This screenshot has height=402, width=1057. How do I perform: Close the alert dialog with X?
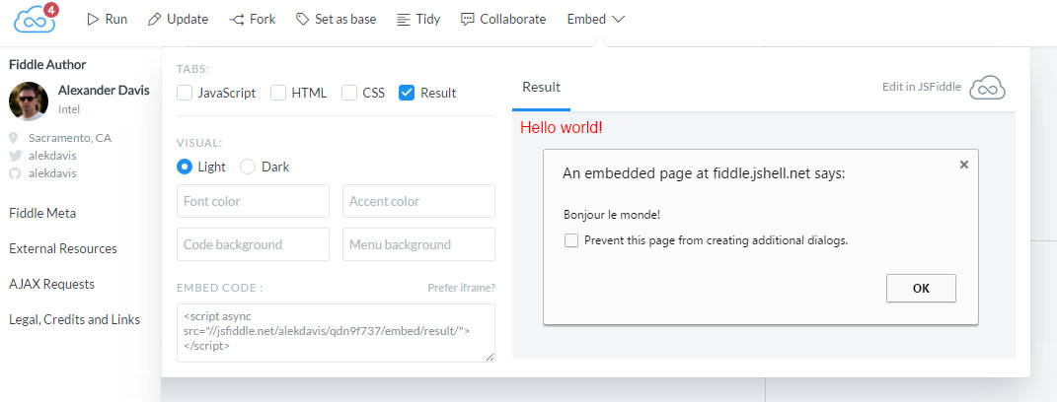964,166
